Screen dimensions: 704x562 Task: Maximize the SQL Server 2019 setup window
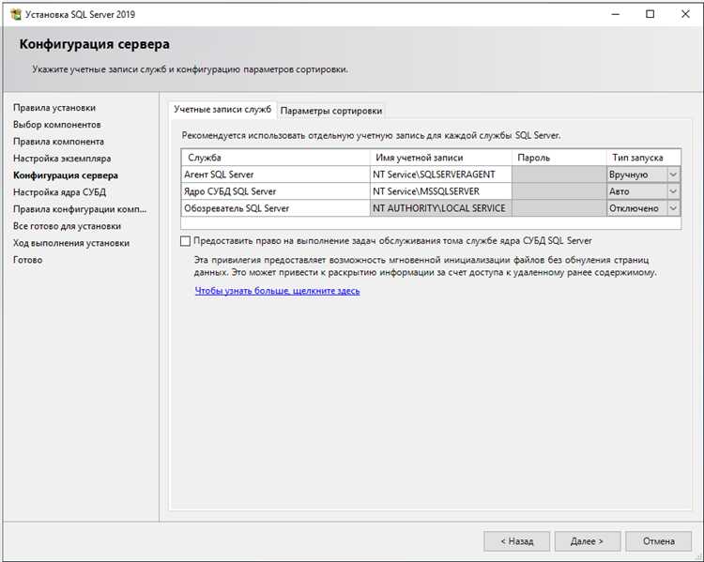pyautogui.click(x=650, y=14)
